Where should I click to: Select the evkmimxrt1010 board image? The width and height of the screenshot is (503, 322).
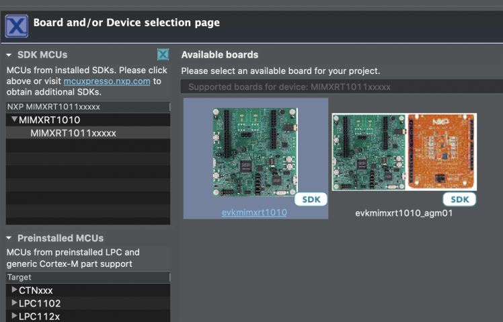point(256,151)
